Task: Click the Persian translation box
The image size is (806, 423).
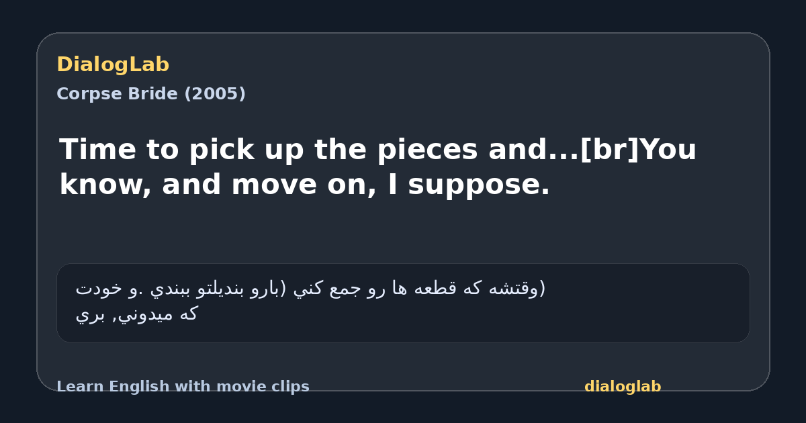Action: click(x=403, y=303)
